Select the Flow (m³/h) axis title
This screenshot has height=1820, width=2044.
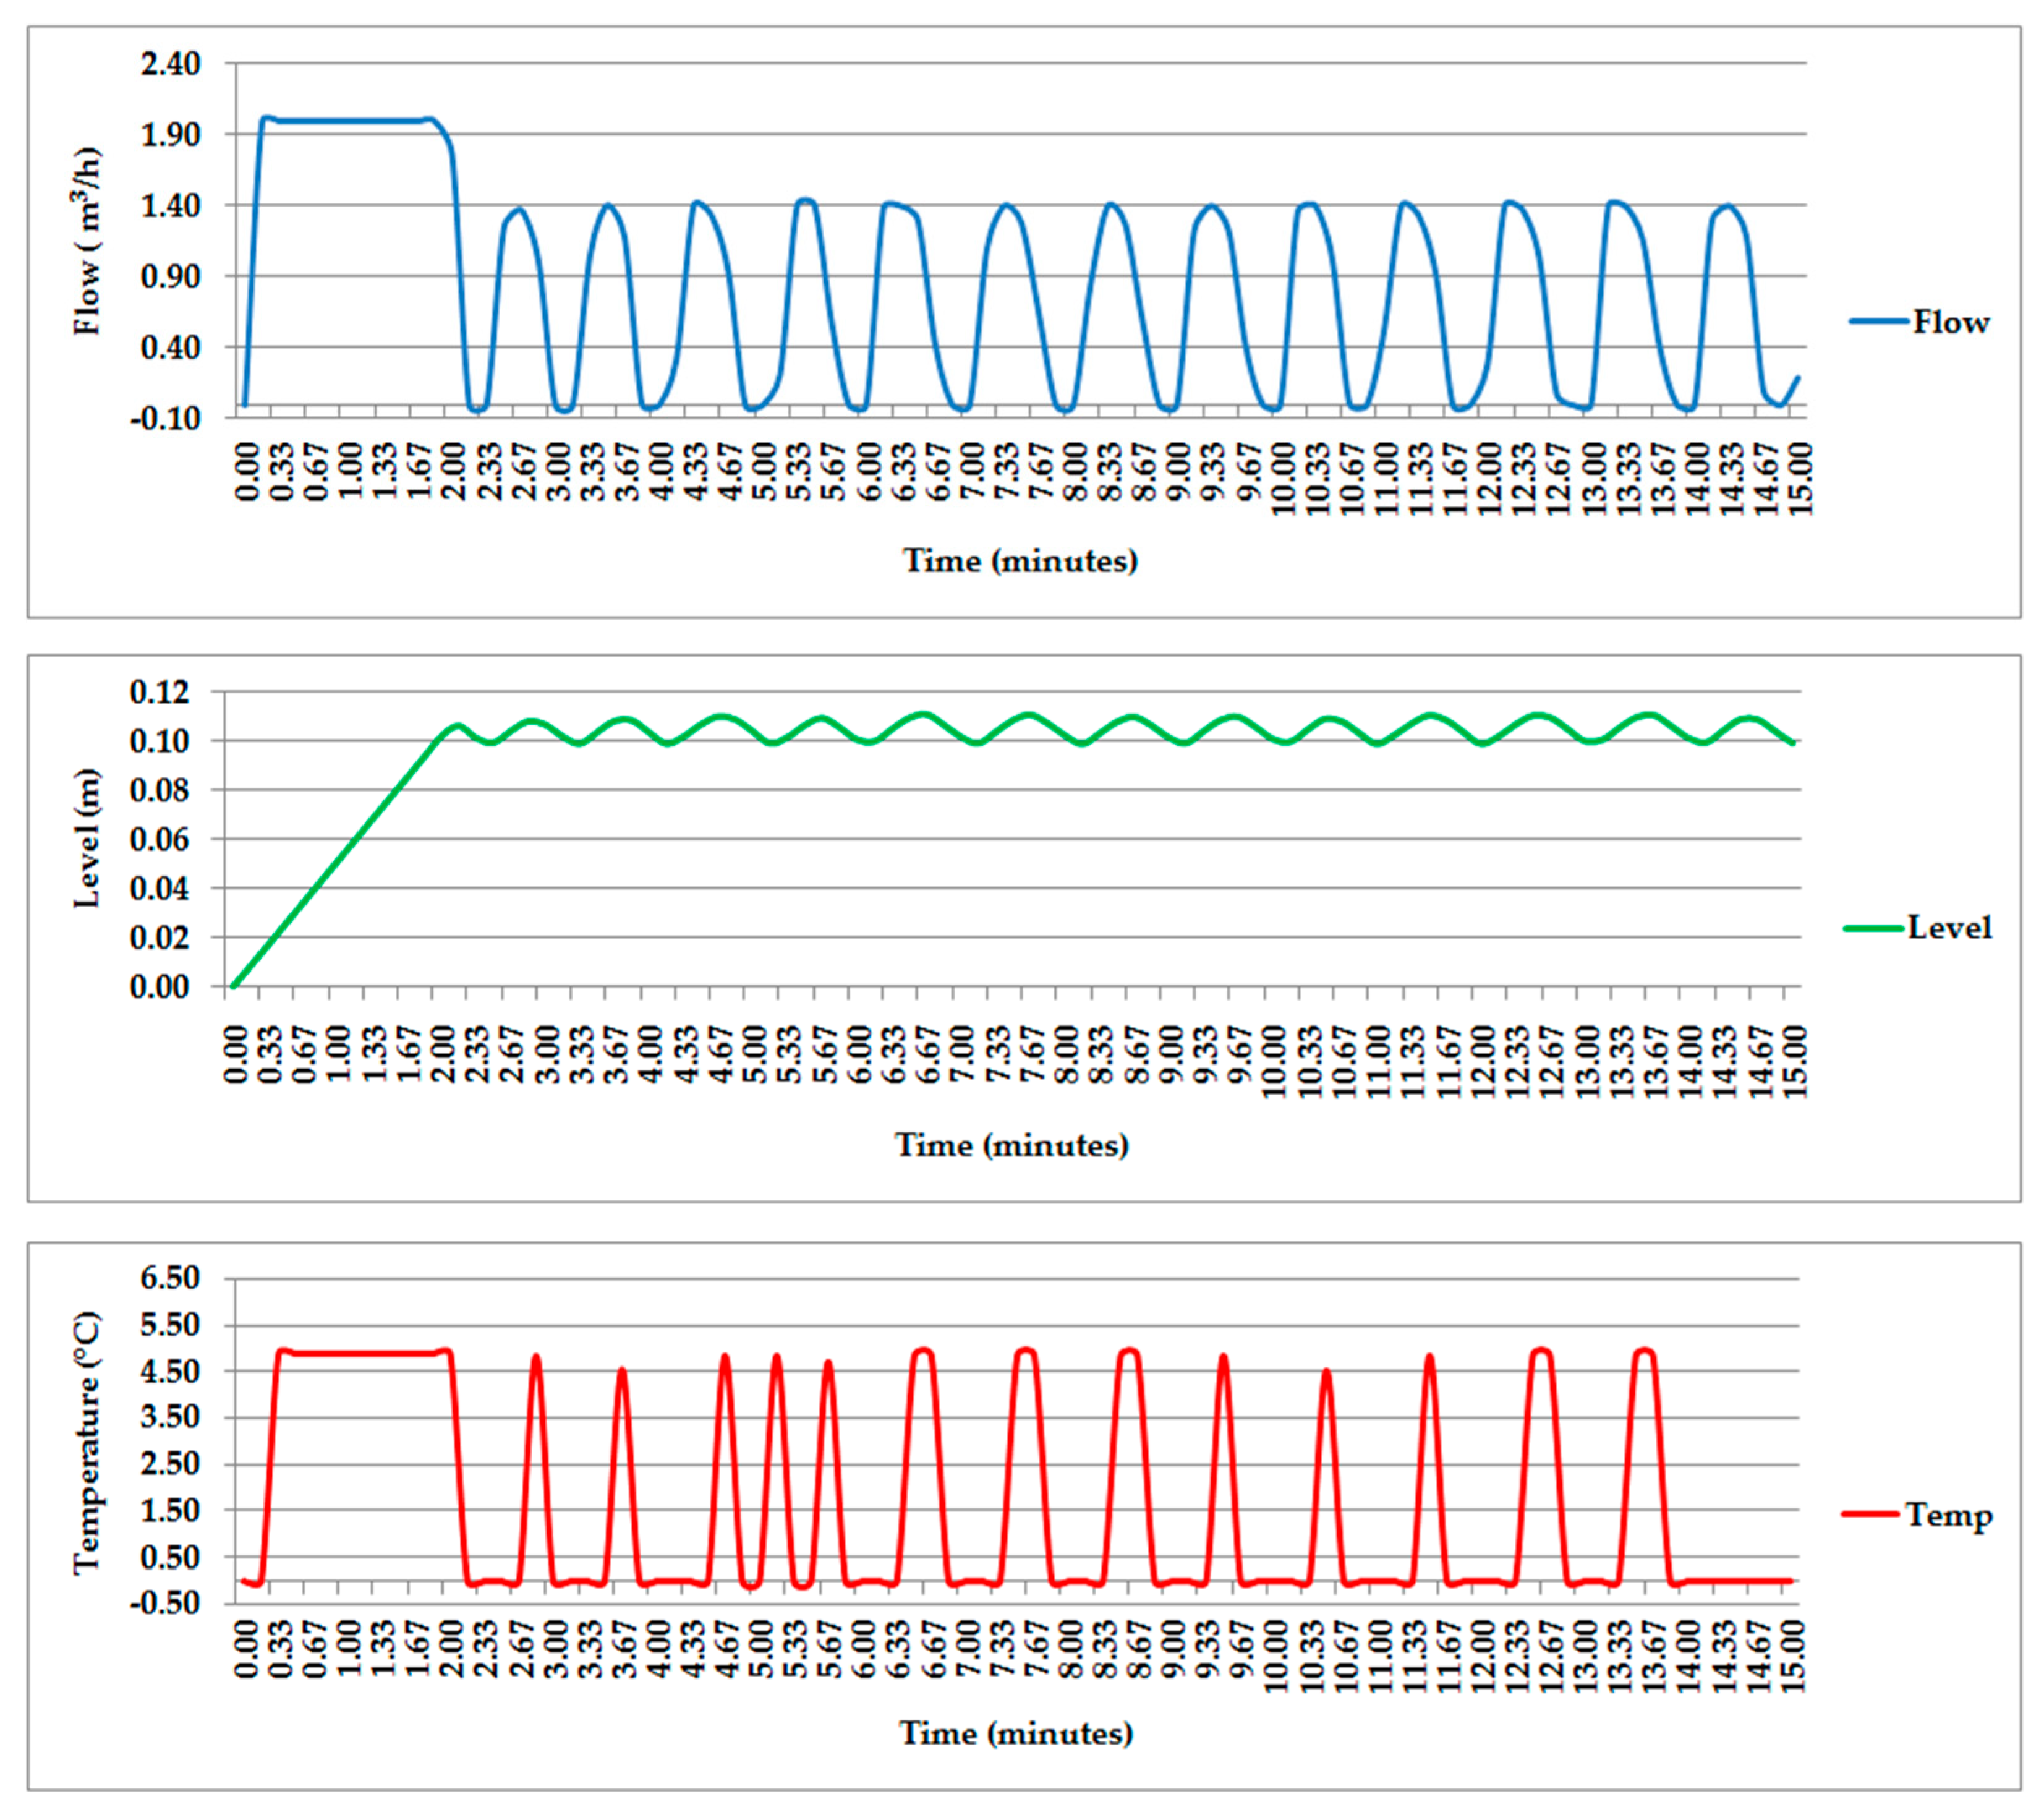88,240
